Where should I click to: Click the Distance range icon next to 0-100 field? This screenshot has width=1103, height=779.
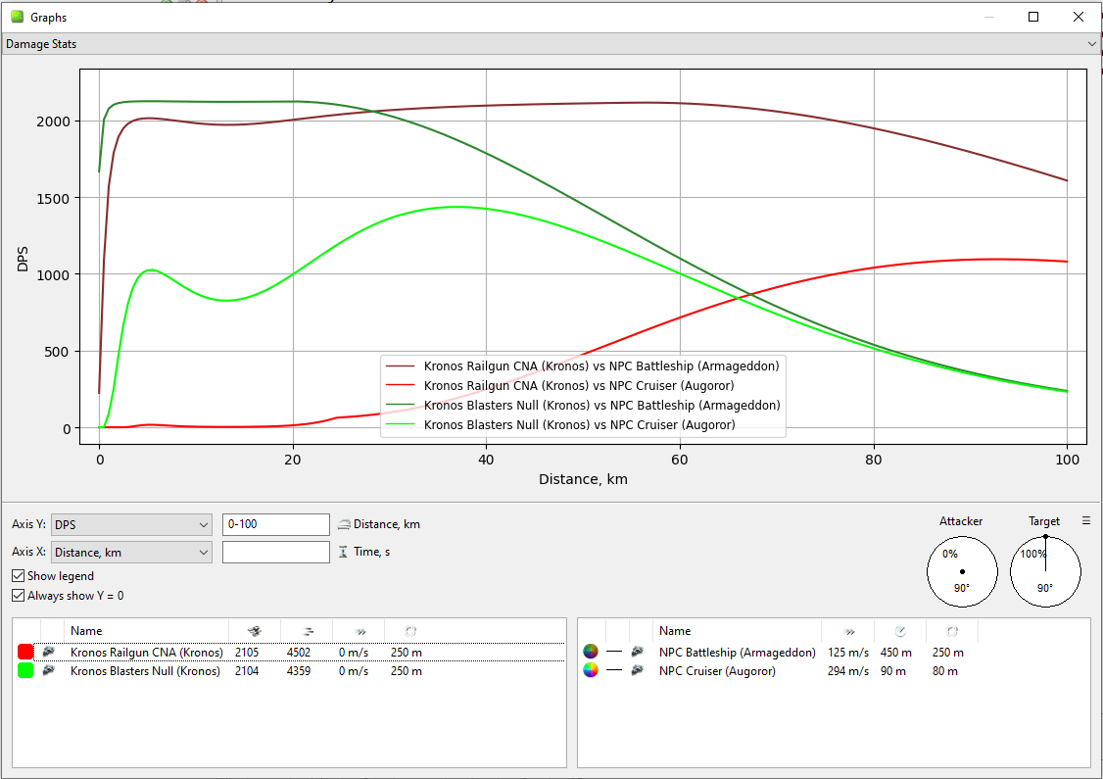tap(344, 524)
